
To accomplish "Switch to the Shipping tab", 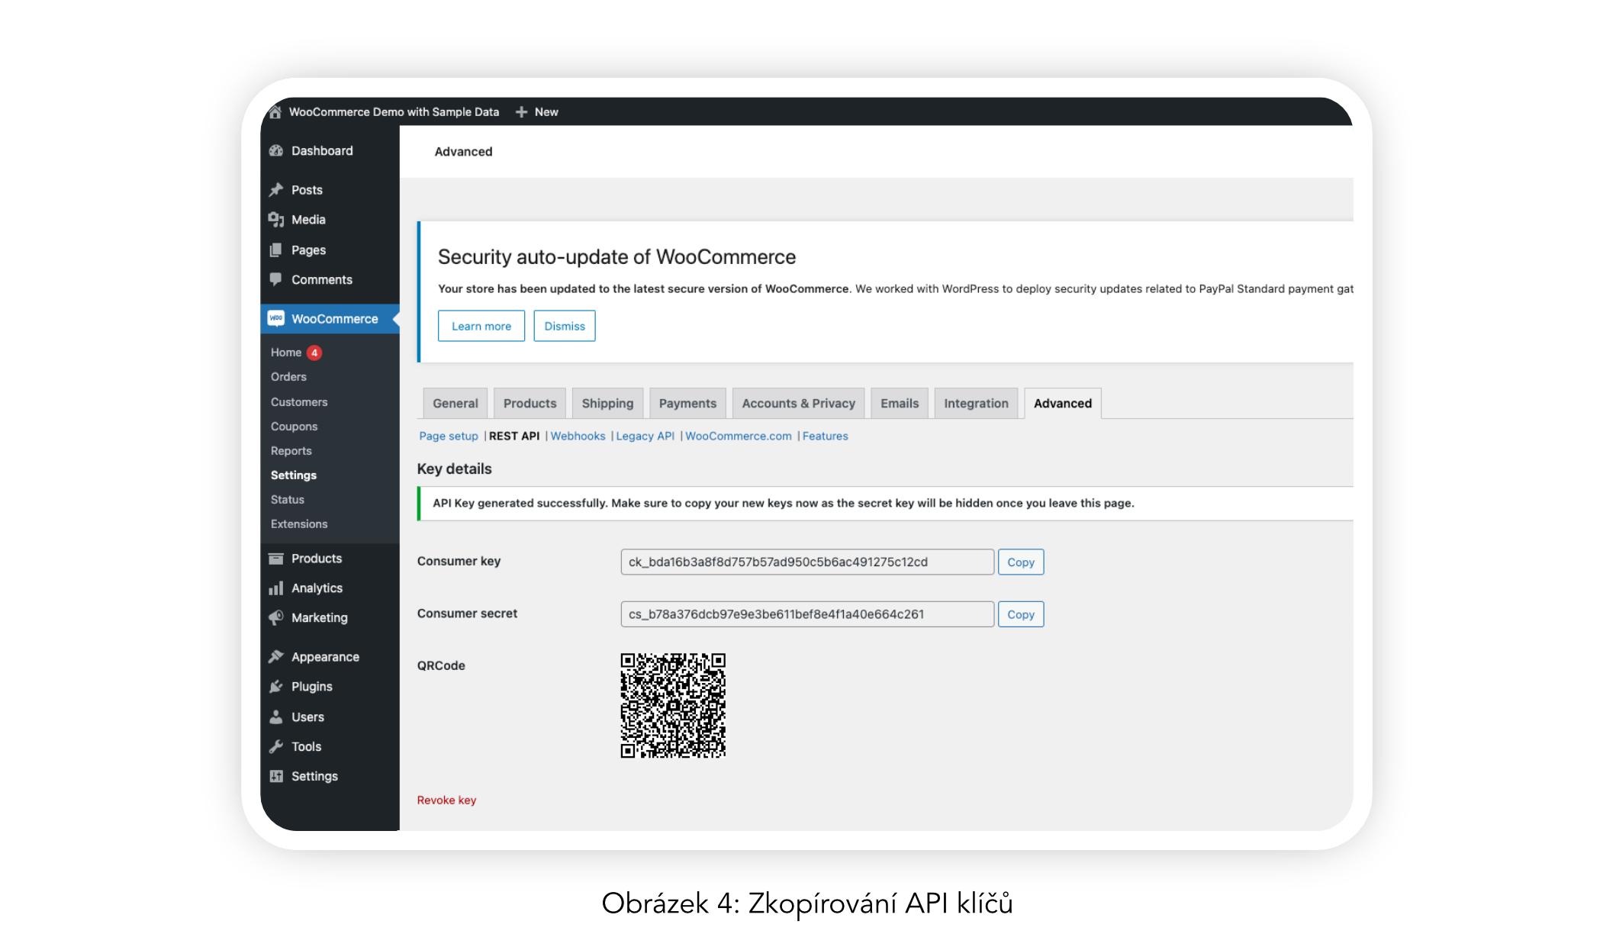I will tap(608, 404).
